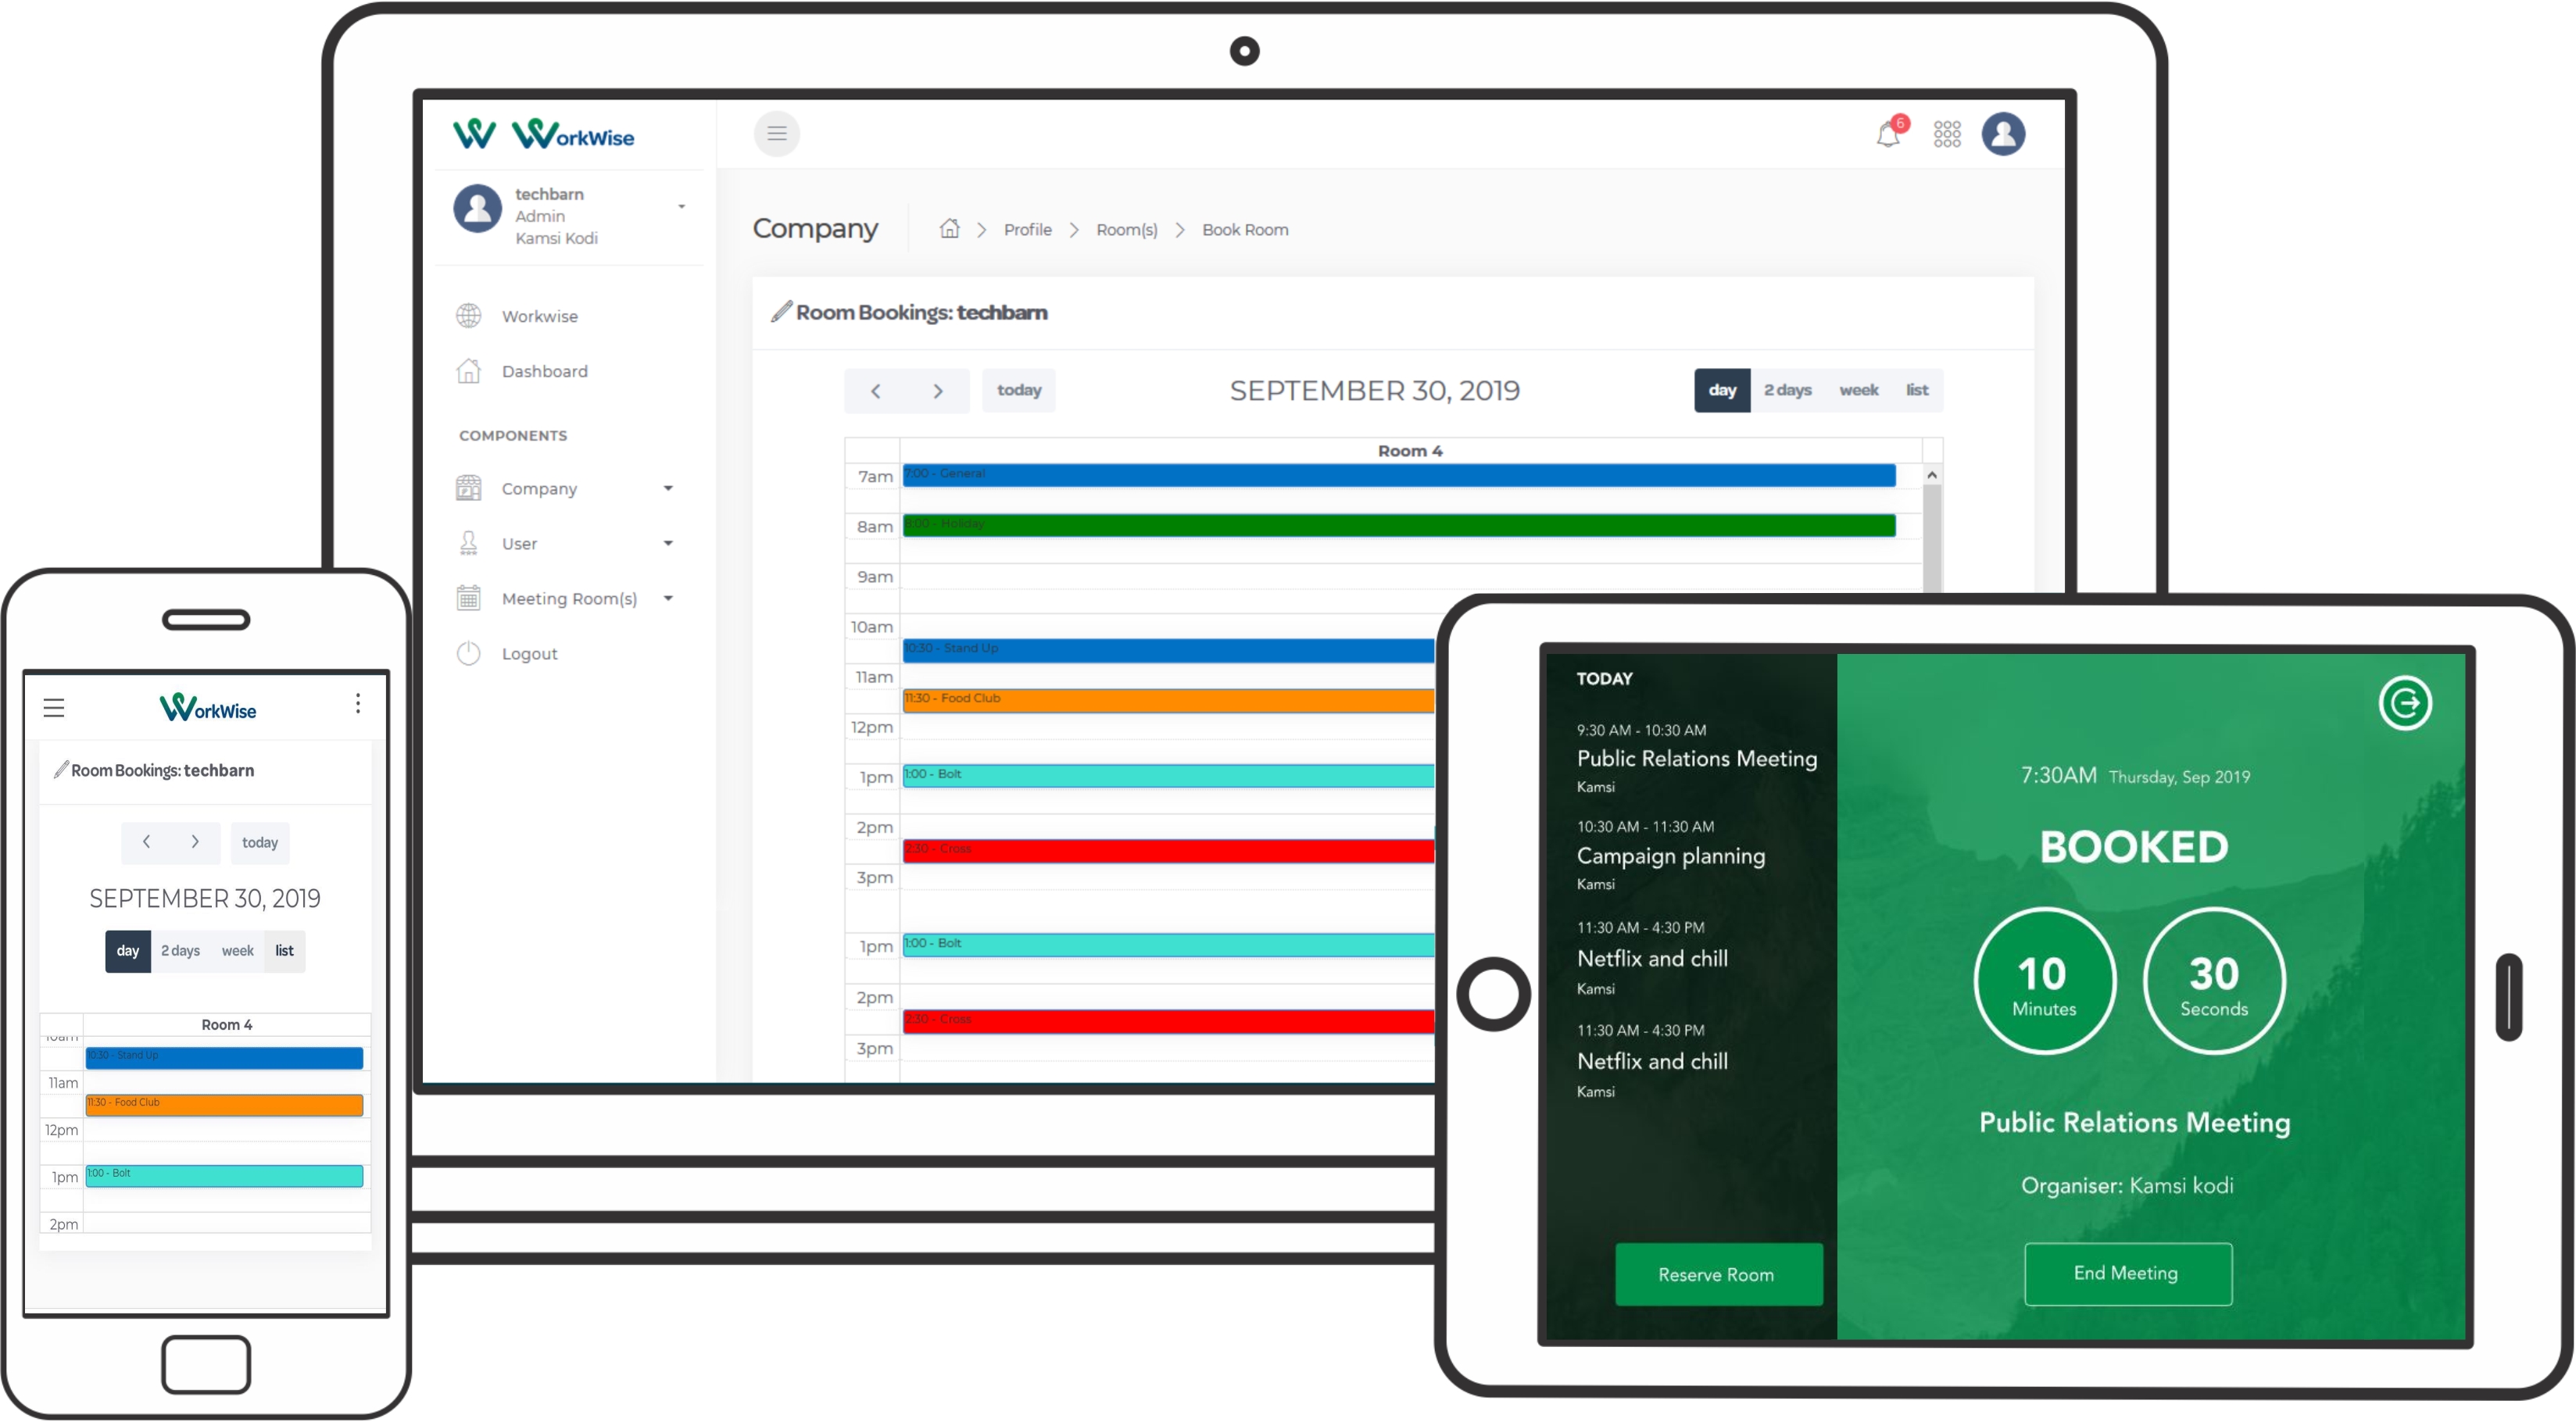Viewport: 2576px width, 1422px height.
Task: Click the User person icon in sidebar
Action: point(468,543)
